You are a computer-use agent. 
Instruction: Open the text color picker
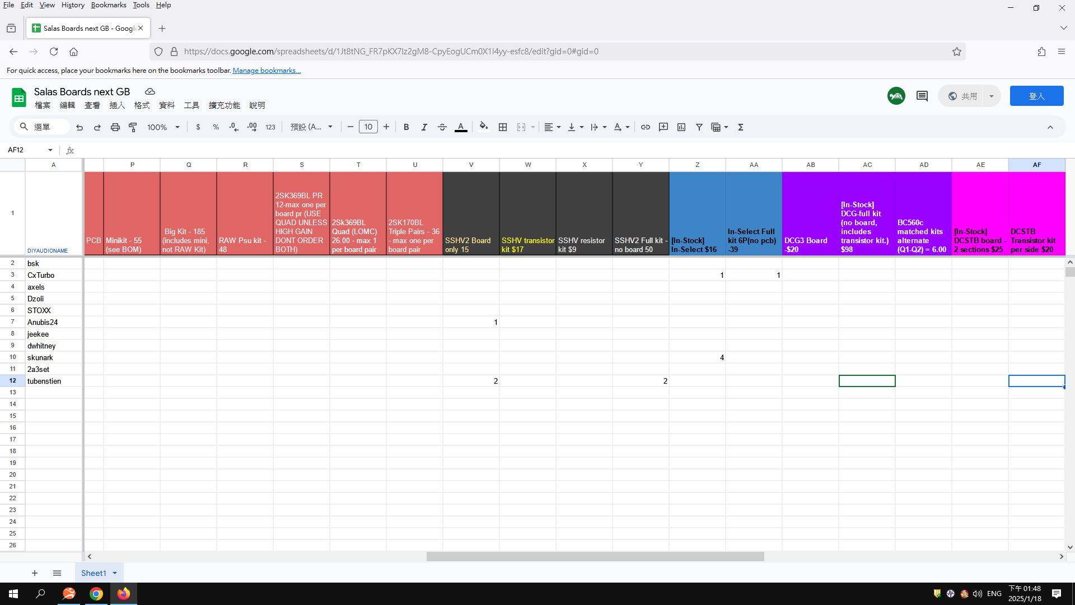461,127
